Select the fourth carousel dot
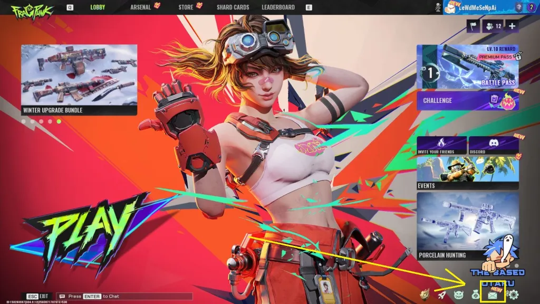This screenshot has width=540, height=304. [x=50, y=121]
